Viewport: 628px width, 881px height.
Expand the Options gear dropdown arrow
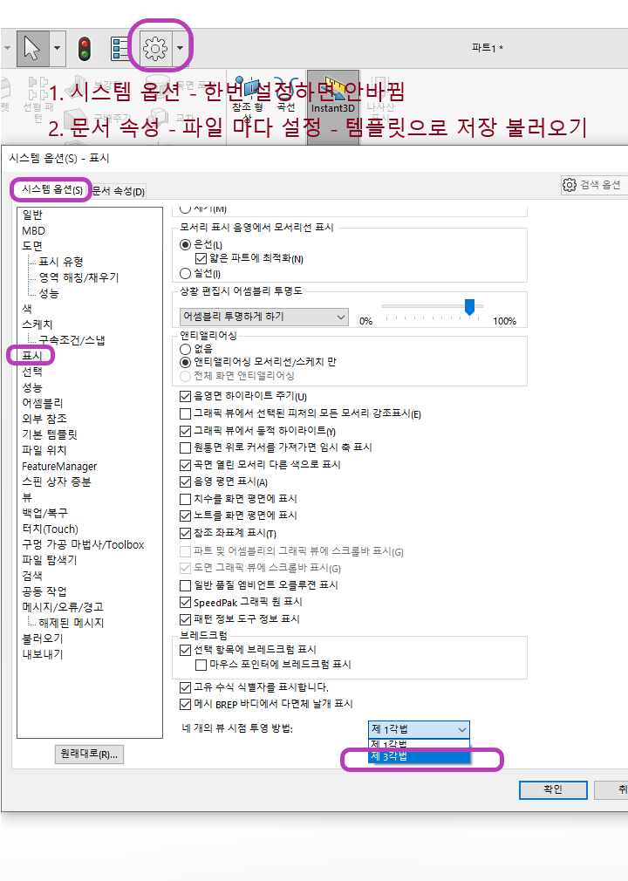point(180,48)
